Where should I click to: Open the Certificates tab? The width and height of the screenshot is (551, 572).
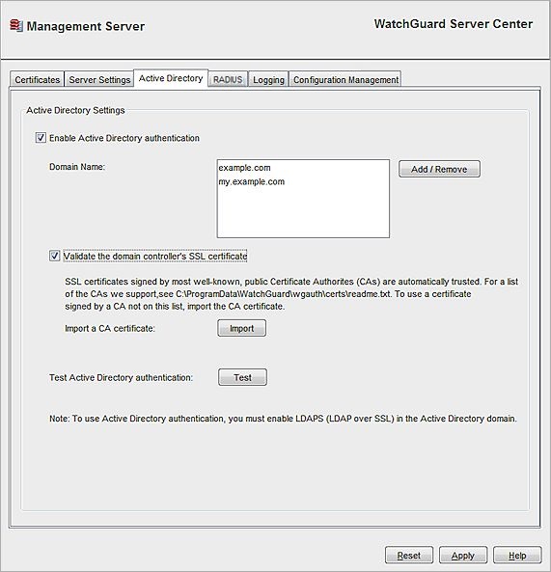pos(38,79)
